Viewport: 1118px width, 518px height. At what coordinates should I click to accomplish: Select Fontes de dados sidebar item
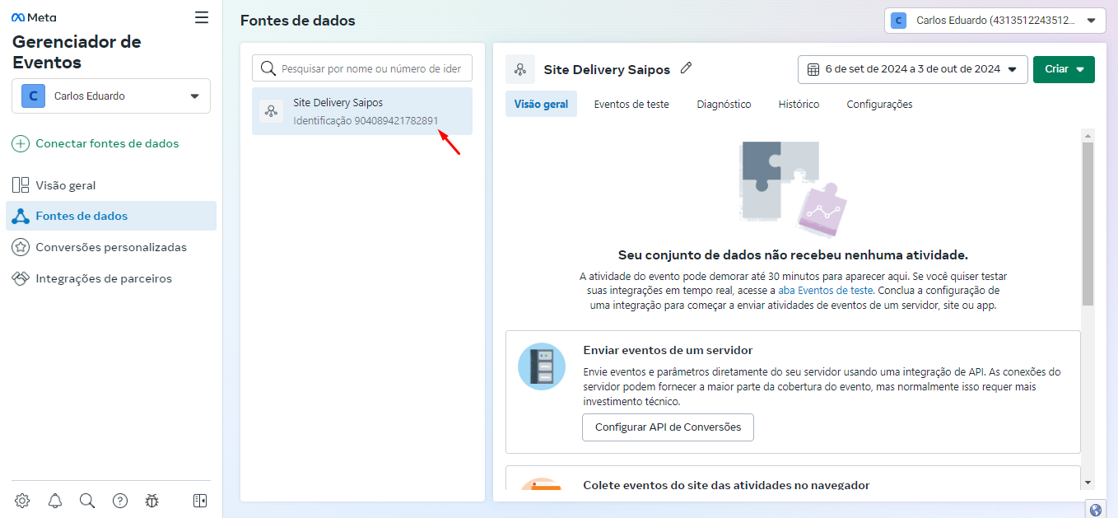tap(110, 216)
